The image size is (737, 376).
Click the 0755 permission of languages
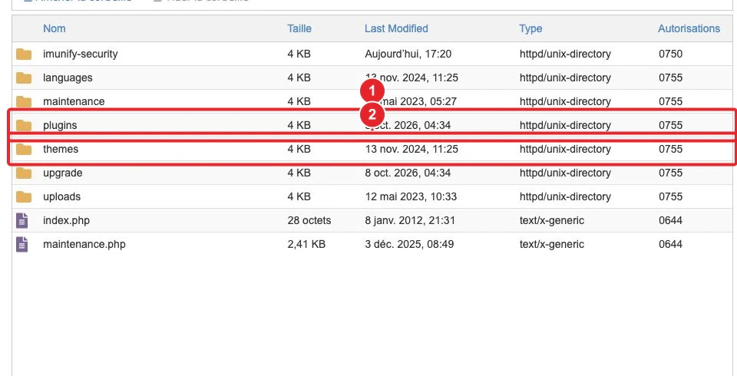671,78
